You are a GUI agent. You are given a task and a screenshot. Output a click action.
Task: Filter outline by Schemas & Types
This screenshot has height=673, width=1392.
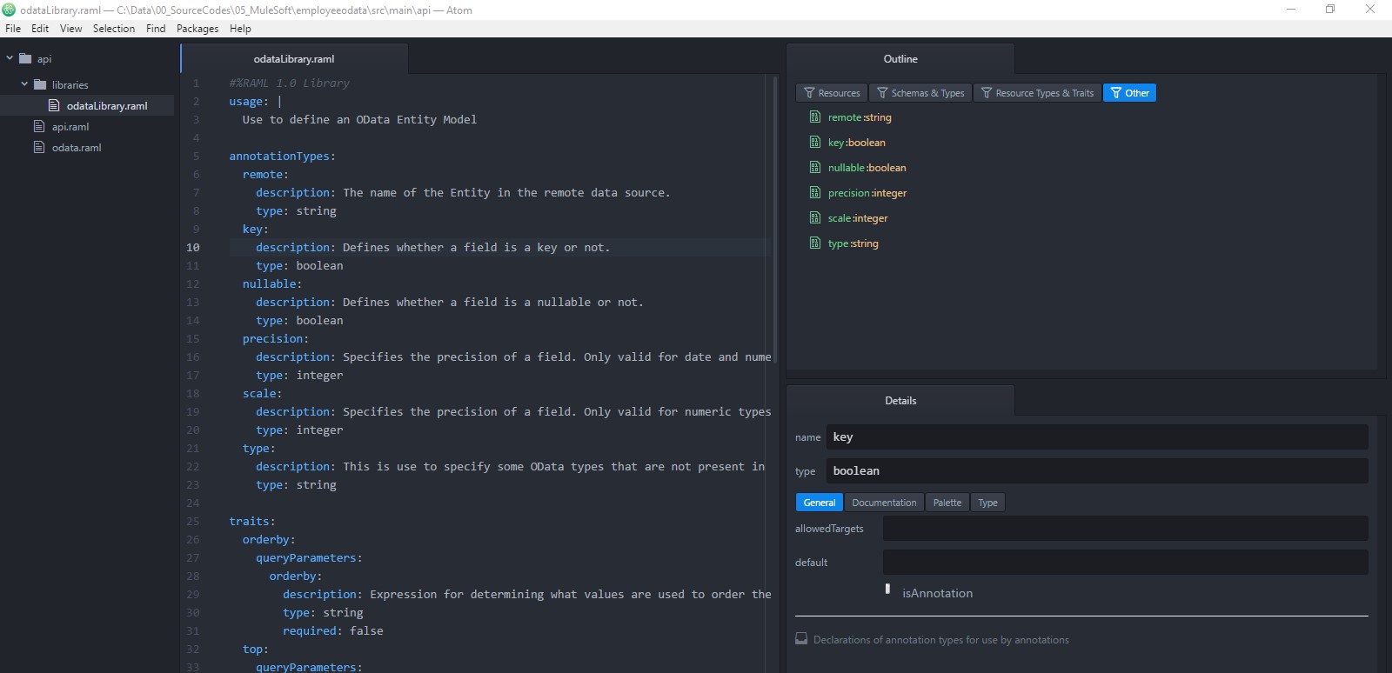point(920,93)
